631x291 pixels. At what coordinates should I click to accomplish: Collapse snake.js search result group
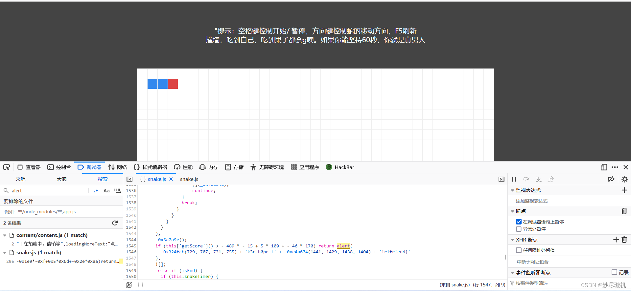coord(5,253)
